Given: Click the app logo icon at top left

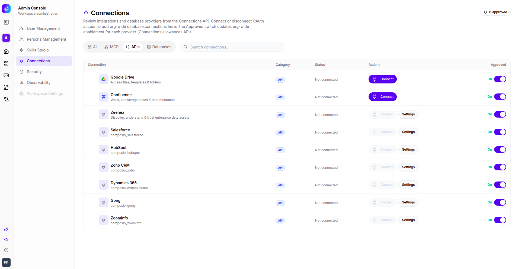Looking at the screenshot, I should (x=6, y=9).
